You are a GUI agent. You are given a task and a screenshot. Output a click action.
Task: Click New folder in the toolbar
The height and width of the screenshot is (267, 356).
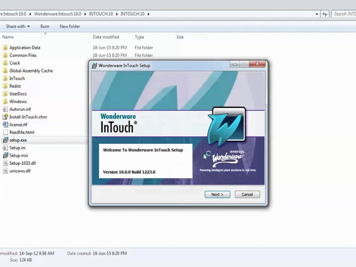click(70, 26)
